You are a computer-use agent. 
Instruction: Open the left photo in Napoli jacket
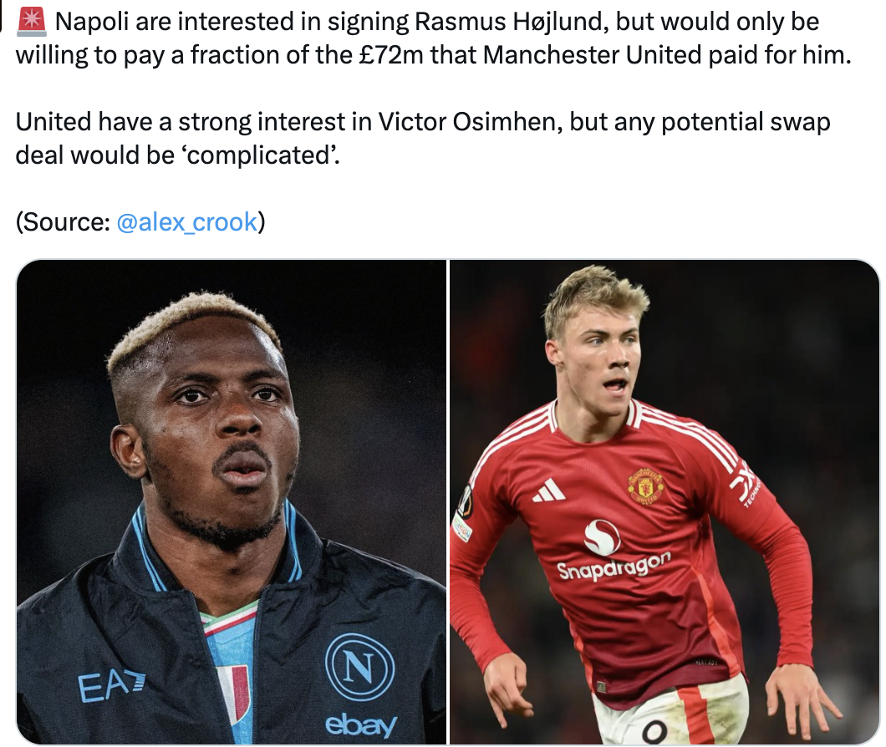232,502
